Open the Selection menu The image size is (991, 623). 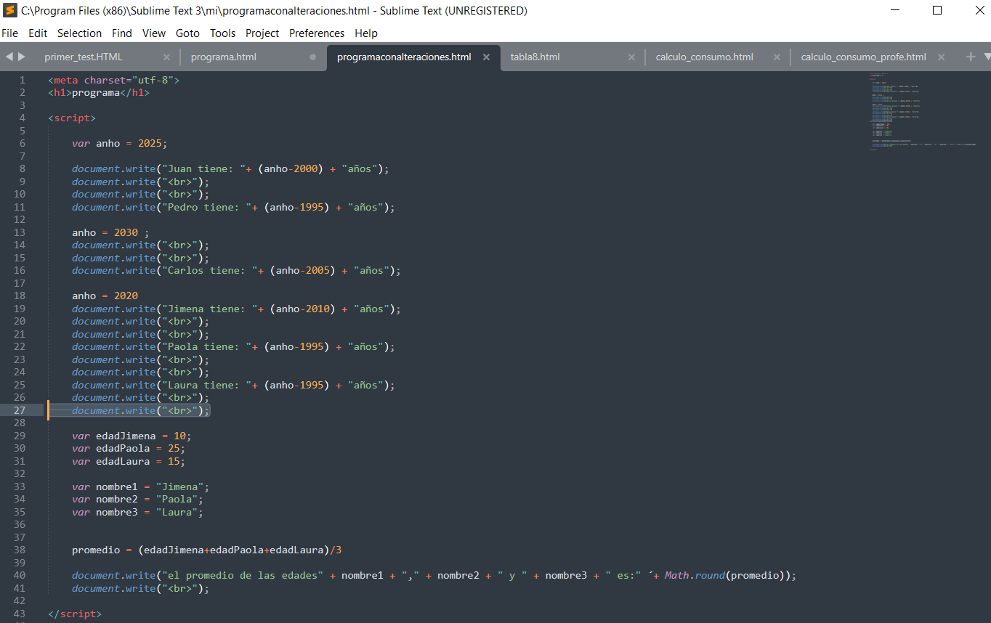pos(79,33)
